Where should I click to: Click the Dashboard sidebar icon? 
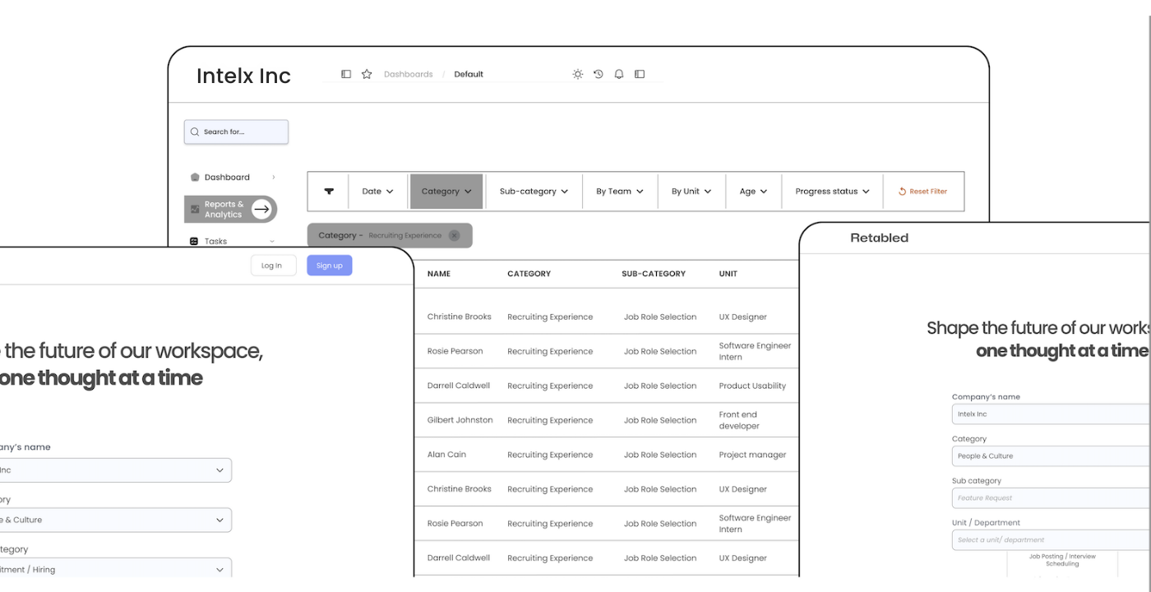tap(195, 177)
